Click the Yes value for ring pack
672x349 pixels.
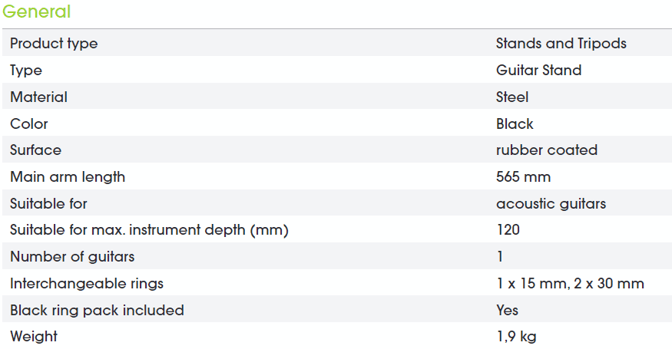click(508, 310)
